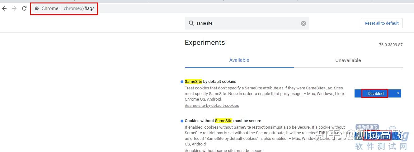Viewport: 414px width, 152px height.
Task: Clear the samesite search text
Action: [303, 23]
